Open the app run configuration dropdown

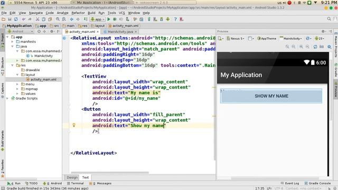(x=98, y=19)
